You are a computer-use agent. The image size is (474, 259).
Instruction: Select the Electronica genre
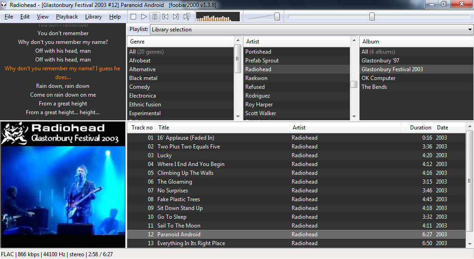tap(181, 96)
